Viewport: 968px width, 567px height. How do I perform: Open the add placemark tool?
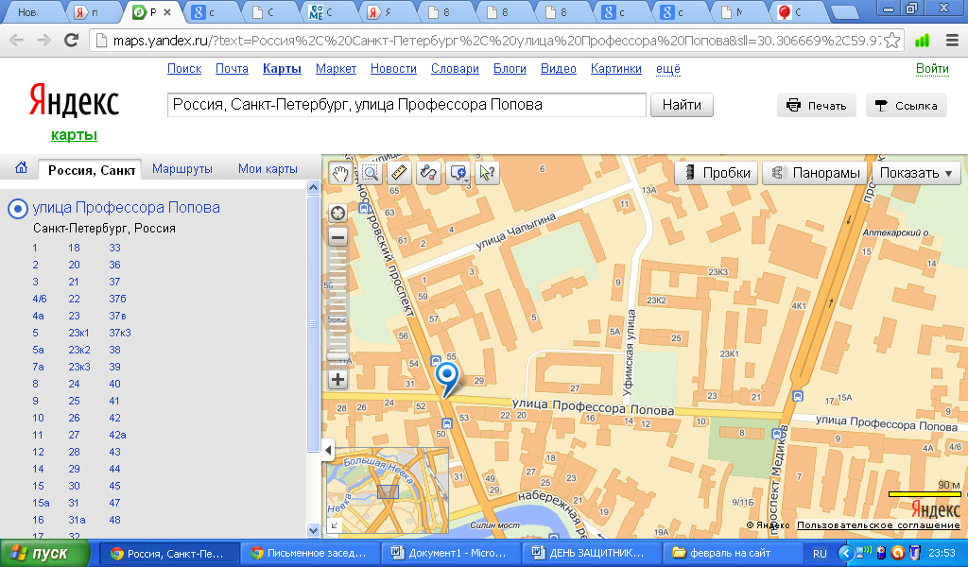(458, 173)
